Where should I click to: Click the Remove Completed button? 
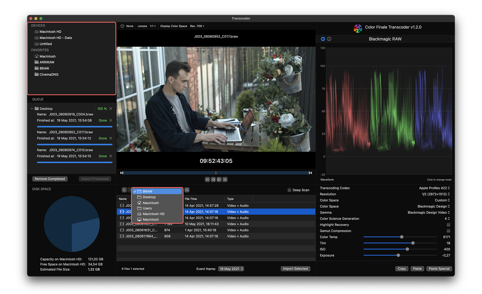pyautogui.click(x=50, y=179)
